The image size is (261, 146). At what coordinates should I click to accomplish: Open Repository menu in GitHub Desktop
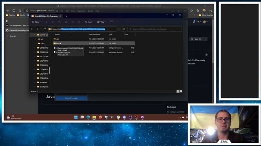81,11
